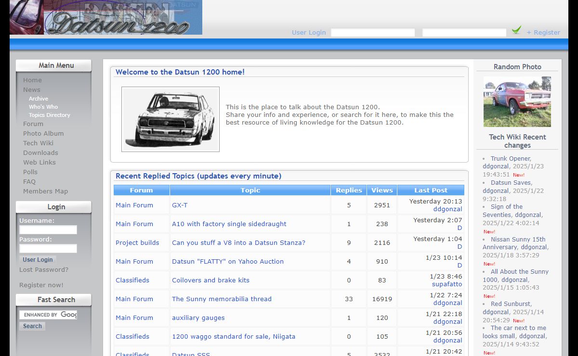
Task: Open Trunk Opener wiki change
Action: click(x=510, y=159)
